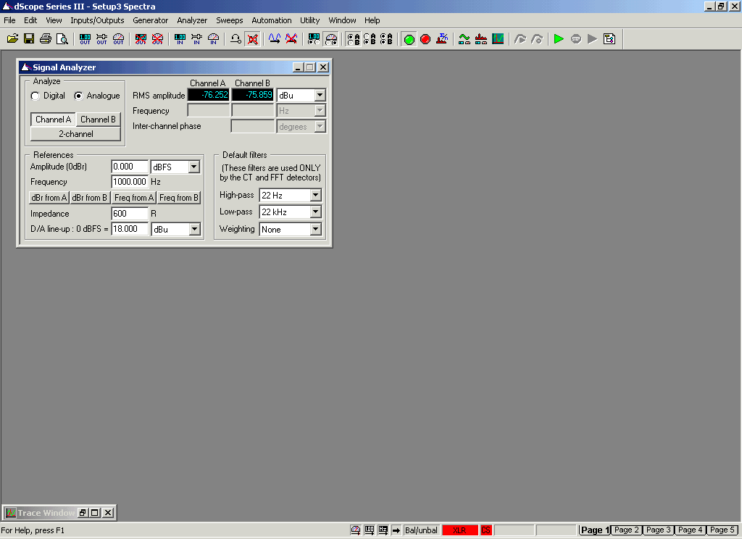Switch to the Page 2 tab
The height and width of the screenshot is (539, 742).
pos(627,530)
